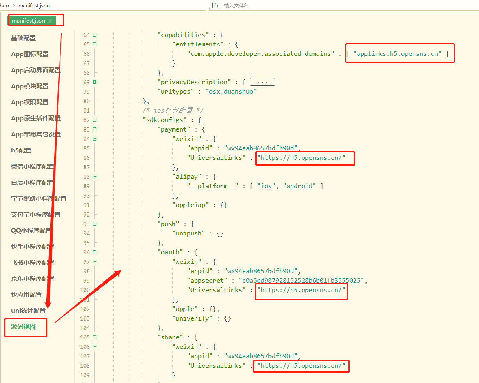479x383 pixels.
Task: Open 快应用配置 section
Action: (27, 295)
